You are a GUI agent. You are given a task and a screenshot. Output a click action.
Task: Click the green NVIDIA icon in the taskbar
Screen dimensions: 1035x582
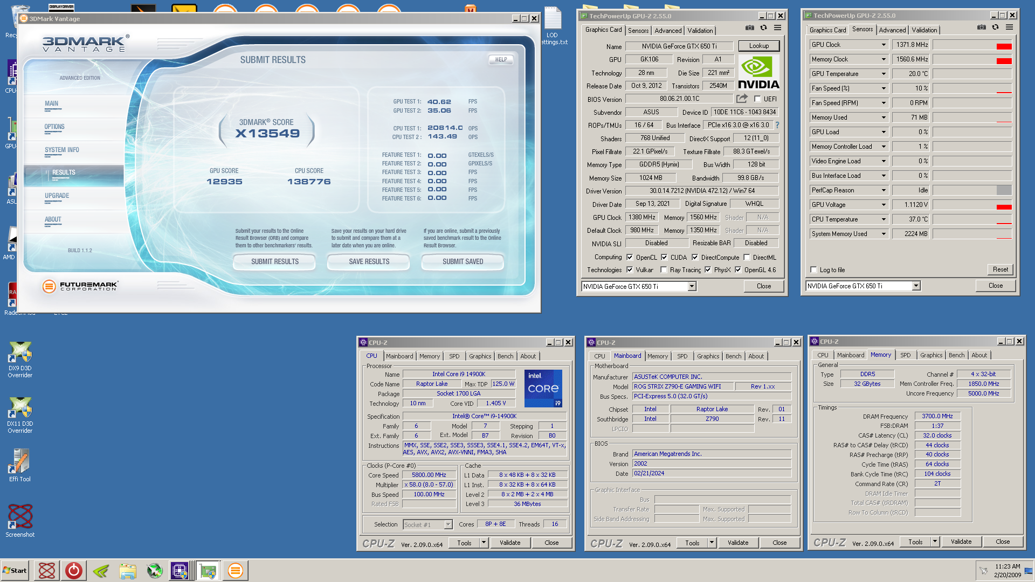tap(100, 570)
